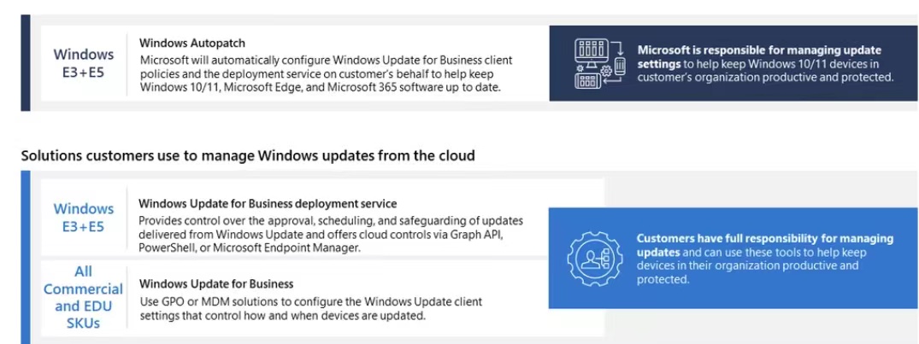Click the Windows Autopatch white card
This screenshot has width=919, height=344.
(294, 63)
